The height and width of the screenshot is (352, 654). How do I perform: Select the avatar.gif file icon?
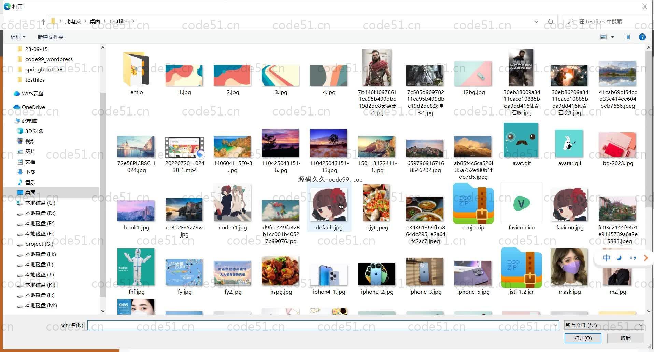(x=569, y=144)
